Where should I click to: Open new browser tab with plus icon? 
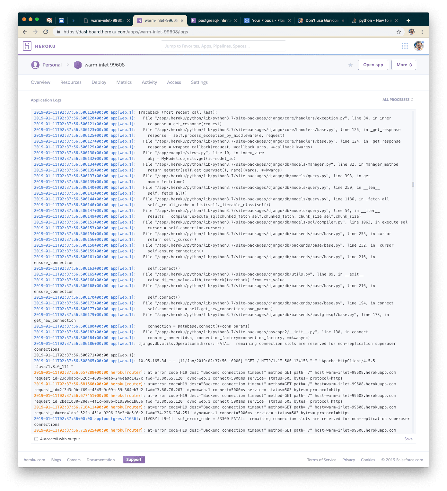(408, 21)
